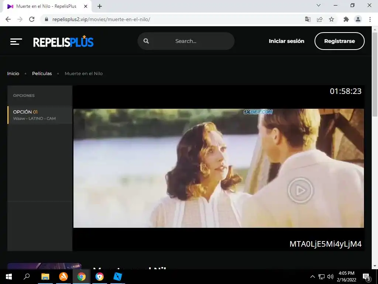Click scrollbar down arrow
Image resolution: width=378 pixels, height=284 pixels.
point(375,266)
